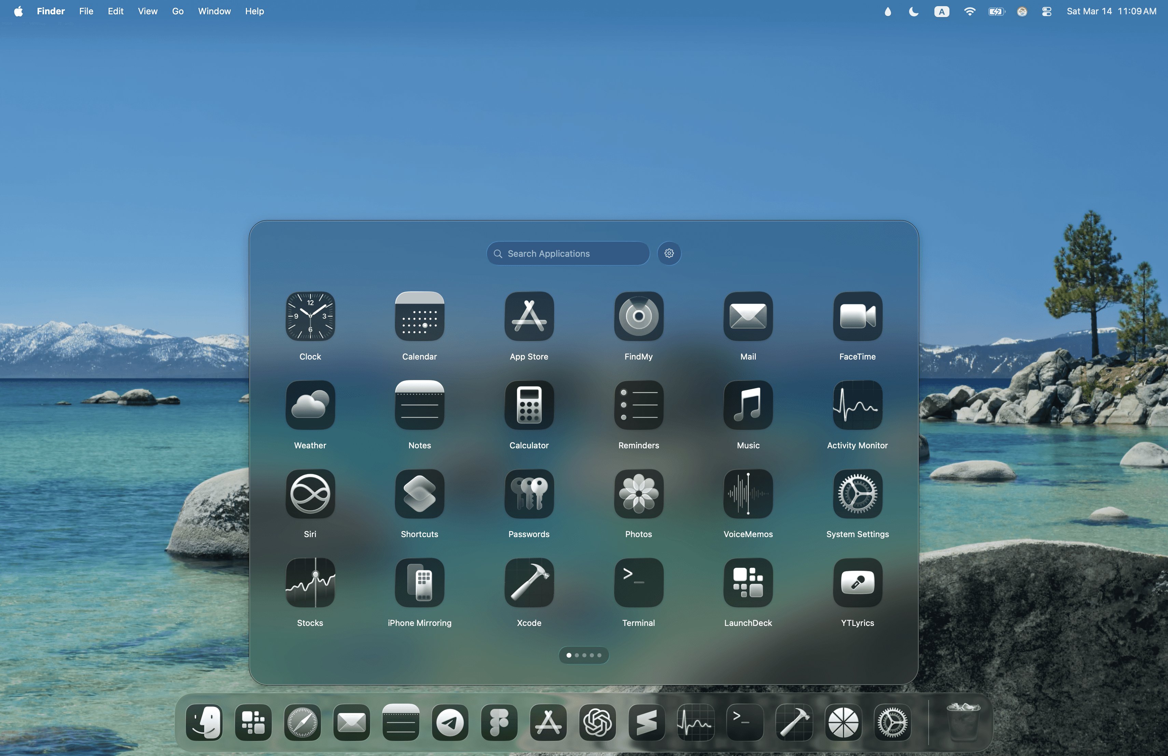Launch the Photos app
The height and width of the screenshot is (756, 1168).
[x=639, y=494]
